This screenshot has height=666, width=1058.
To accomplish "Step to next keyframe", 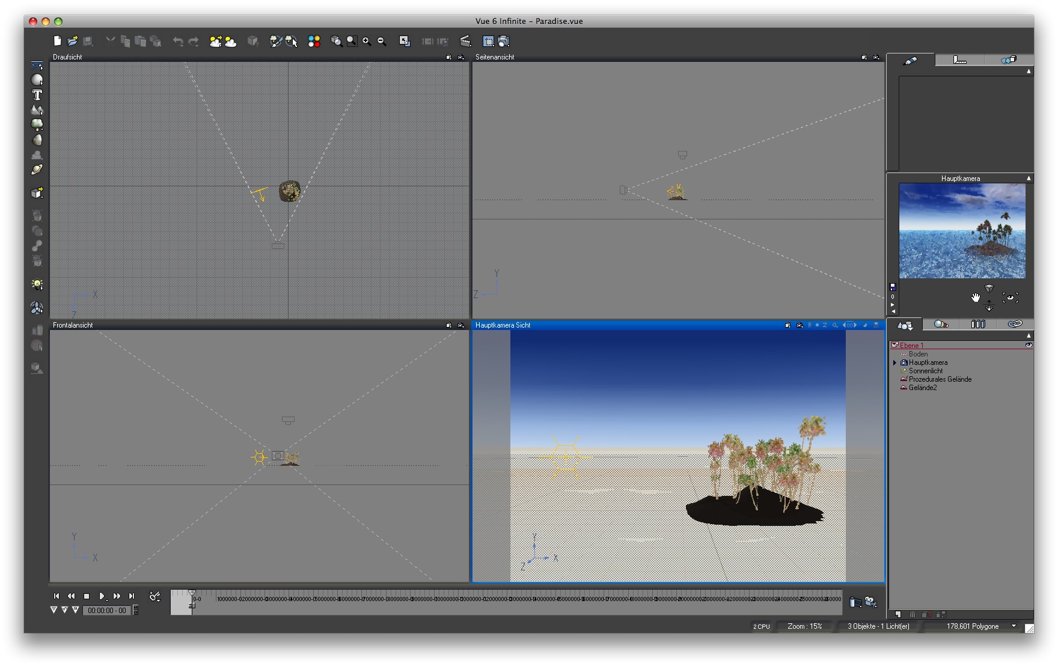I will tap(117, 596).
